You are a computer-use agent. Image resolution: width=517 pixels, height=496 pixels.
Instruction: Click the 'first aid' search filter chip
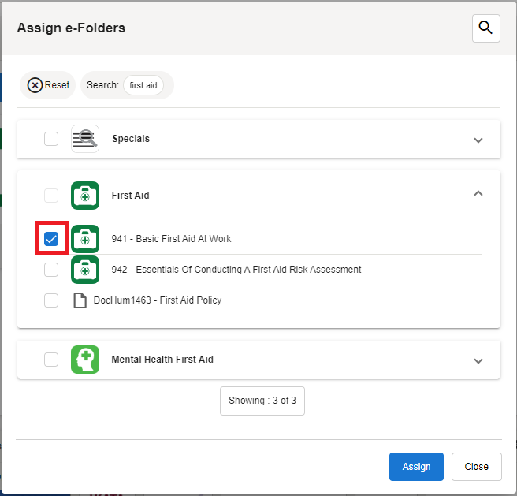[143, 85]
